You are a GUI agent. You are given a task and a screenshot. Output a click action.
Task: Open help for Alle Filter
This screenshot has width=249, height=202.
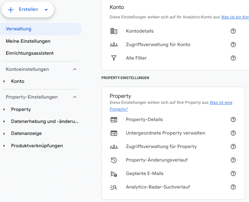click(x=233, y=58)
